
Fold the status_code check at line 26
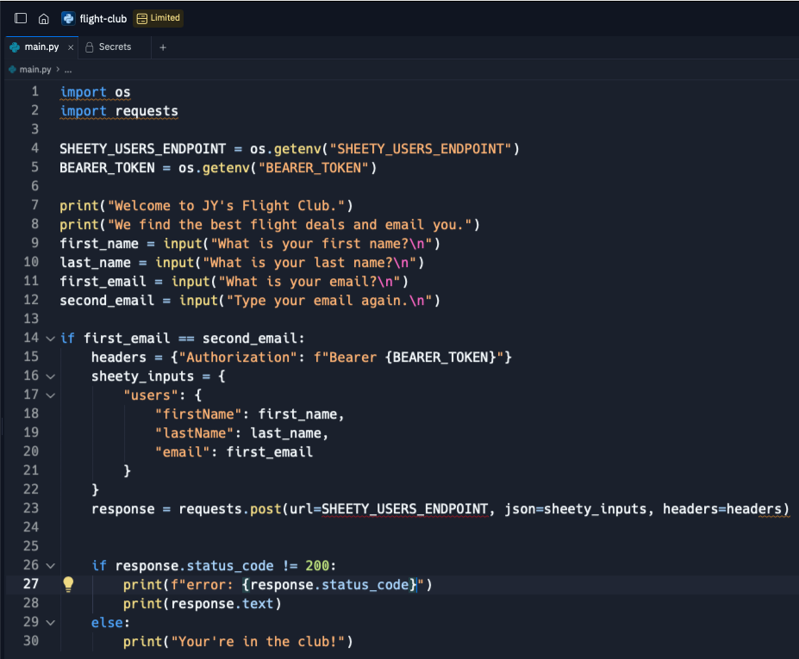pyautogui.click(x=51, y=566)
